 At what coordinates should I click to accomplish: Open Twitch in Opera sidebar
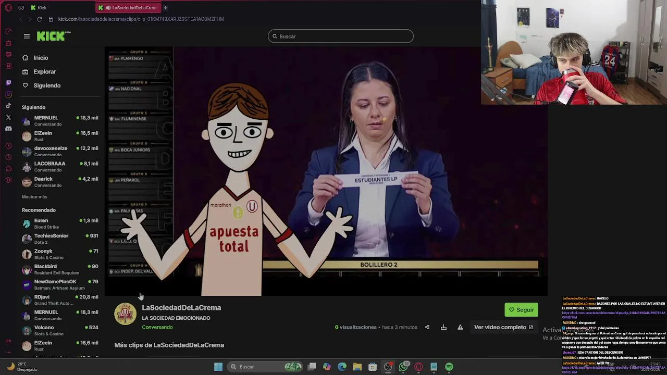[x=8, y=83]
